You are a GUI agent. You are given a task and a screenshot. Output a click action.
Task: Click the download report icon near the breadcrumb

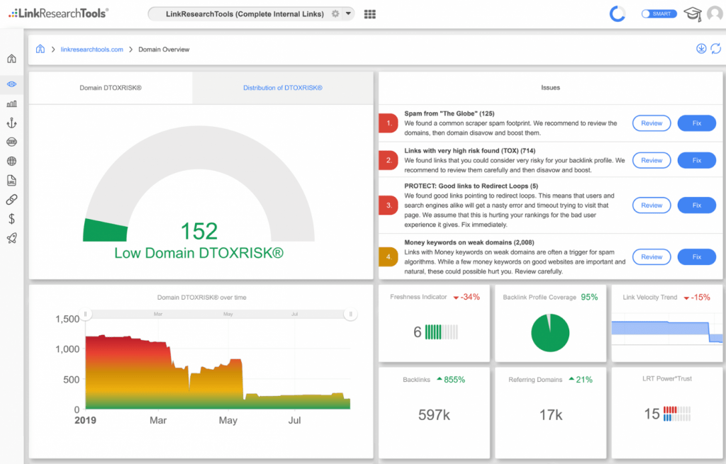click(x=701, y=49)
